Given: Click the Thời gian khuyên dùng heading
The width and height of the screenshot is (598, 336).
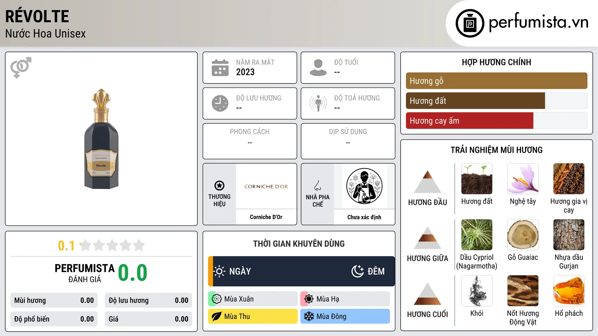Looking at the screenshot, I should click(299, 244).
